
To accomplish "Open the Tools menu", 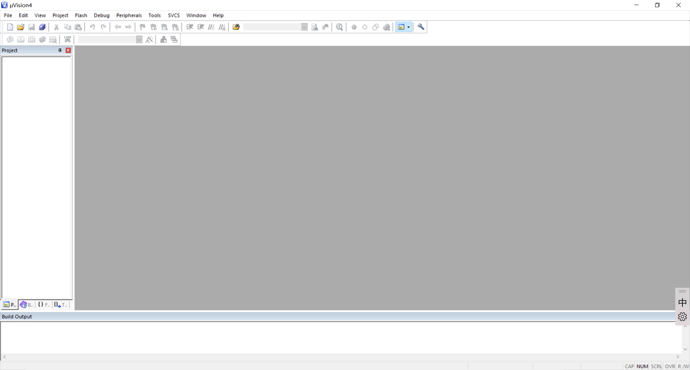I will tap(155, 15).
